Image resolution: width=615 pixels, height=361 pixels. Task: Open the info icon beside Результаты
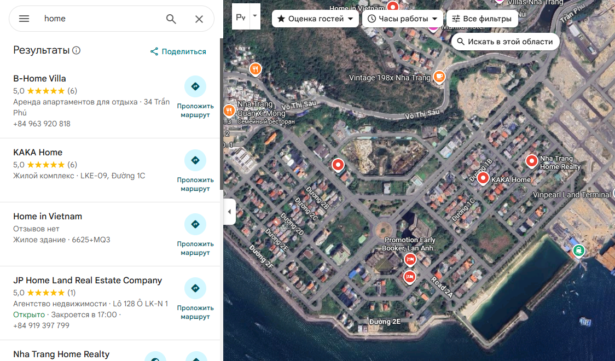[x=77, y=50]
